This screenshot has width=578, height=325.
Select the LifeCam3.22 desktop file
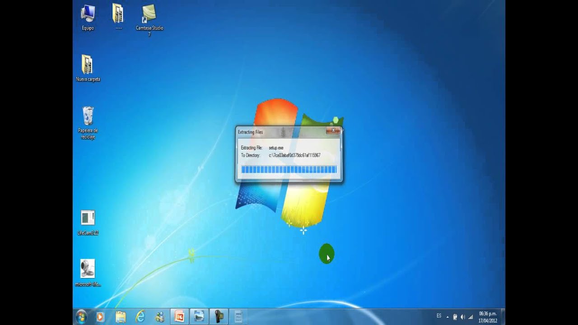click(88, 223)
